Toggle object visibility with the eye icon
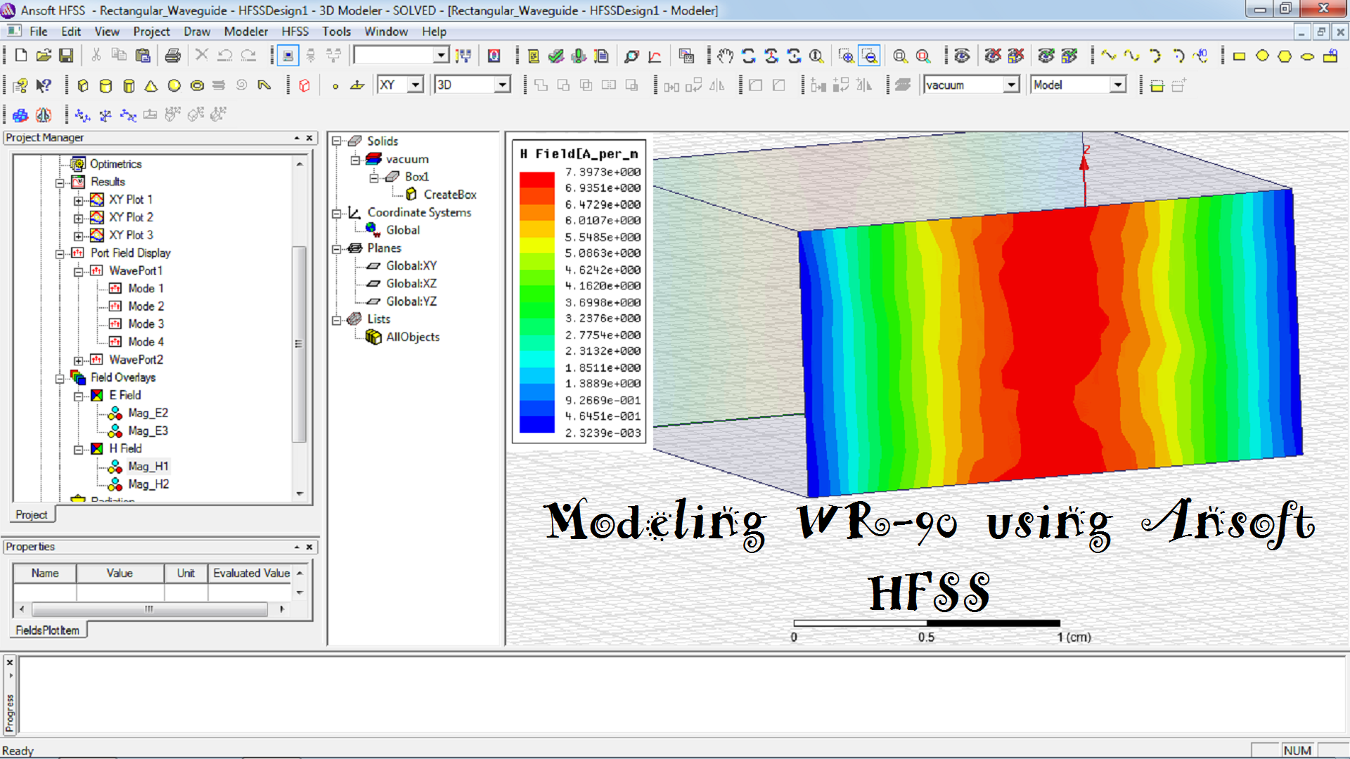The height and width of the screenshot is (759, 1350). (963, 56)
